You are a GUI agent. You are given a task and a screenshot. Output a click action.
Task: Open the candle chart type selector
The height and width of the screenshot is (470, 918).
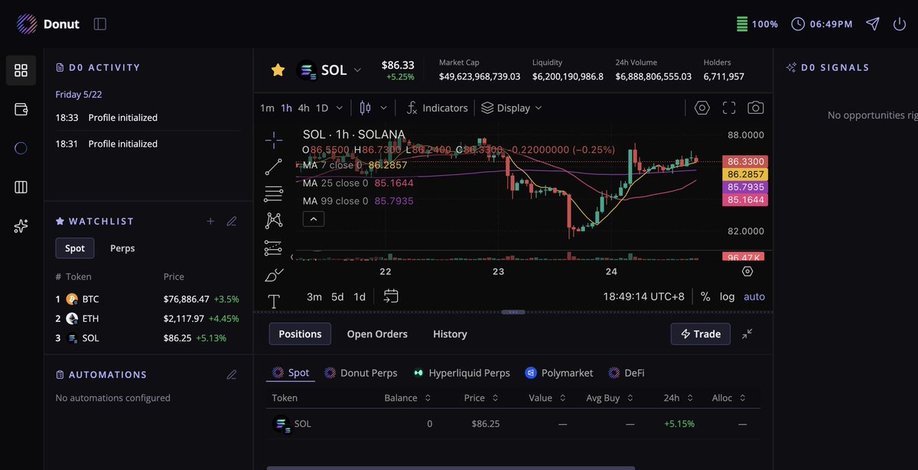point(365,108)
